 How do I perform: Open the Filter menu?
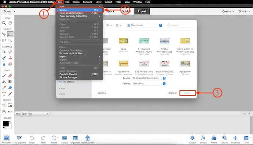pos(118,2)
